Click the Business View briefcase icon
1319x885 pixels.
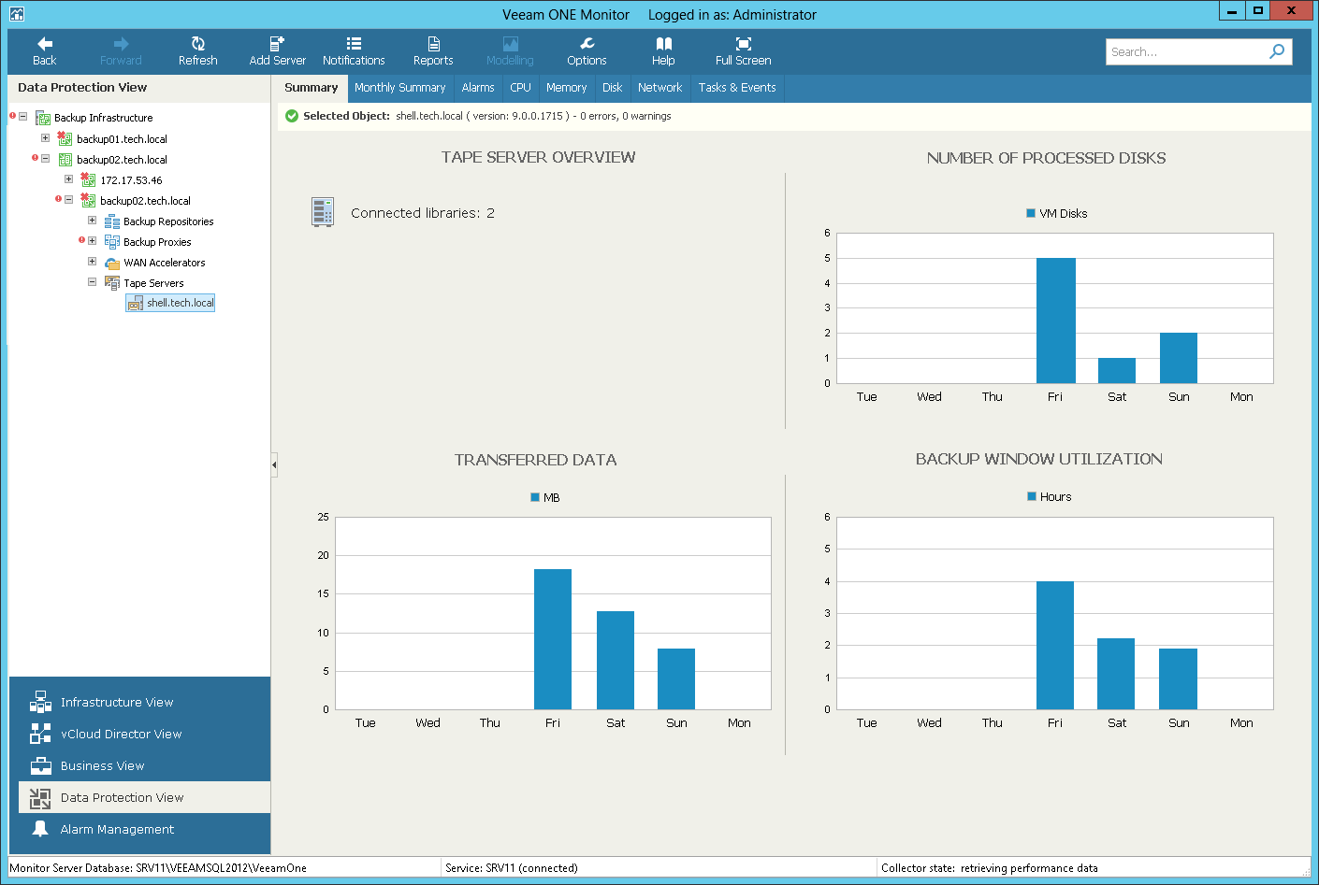40,765
